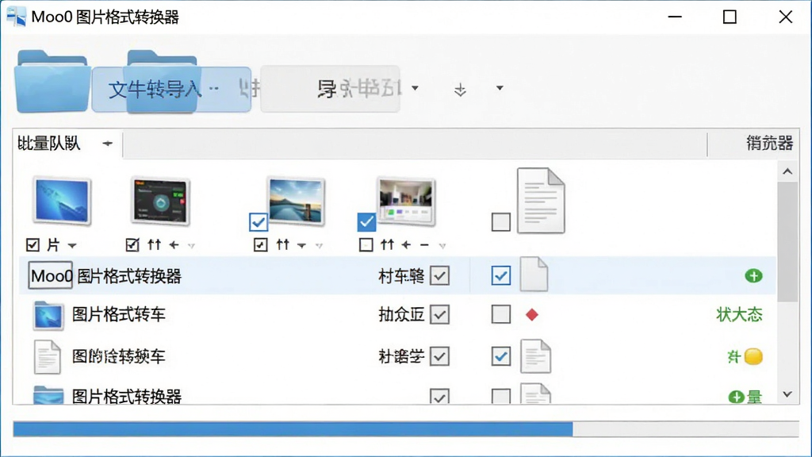Toggle blue checkbox in 图的涻转频车 row
The height and width of the screenshot is (457, 812).
coord(501,356)
